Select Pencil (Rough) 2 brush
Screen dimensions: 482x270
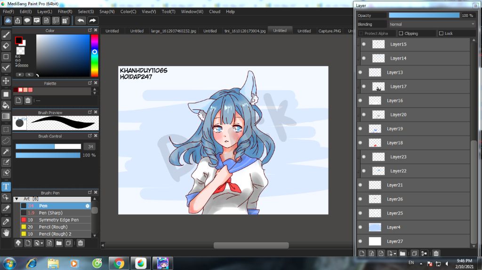(56, 234)
